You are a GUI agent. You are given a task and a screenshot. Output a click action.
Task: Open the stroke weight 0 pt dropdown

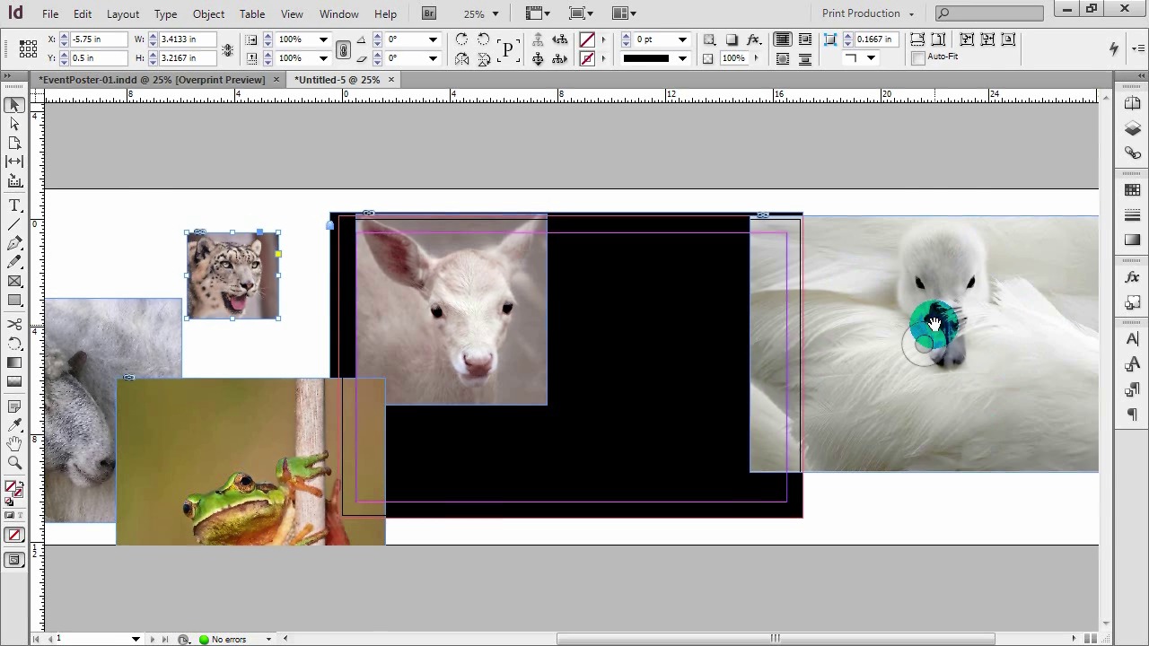coord(682,39)
